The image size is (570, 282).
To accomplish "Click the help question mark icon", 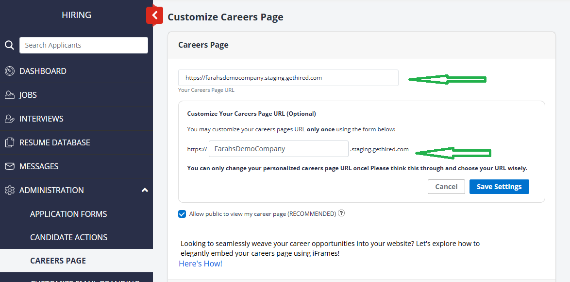I will 341,213.
